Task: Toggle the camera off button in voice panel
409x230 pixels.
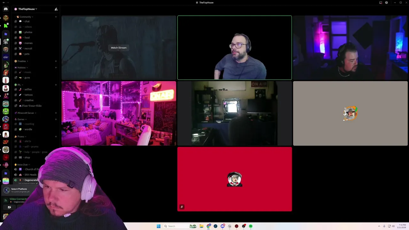Action: tap(9, 207)
